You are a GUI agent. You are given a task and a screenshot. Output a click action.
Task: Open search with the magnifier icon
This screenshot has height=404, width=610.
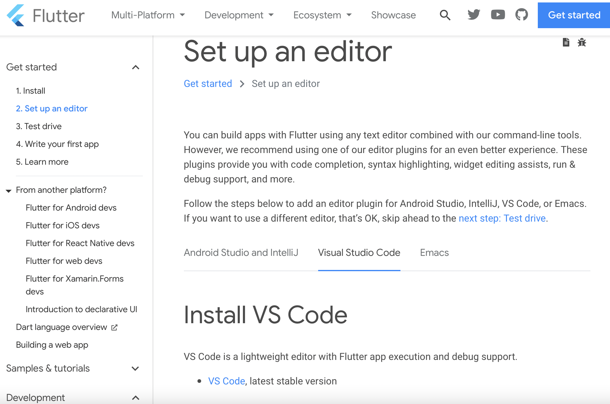coord(445,15)
